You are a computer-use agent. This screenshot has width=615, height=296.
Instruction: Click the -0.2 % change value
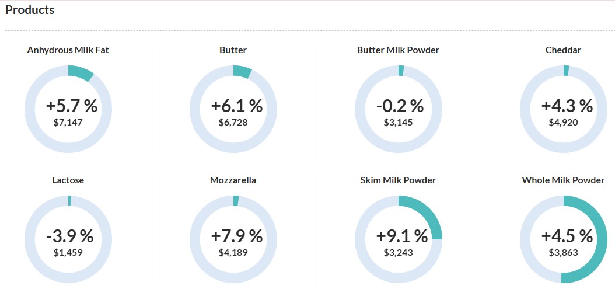400,106
